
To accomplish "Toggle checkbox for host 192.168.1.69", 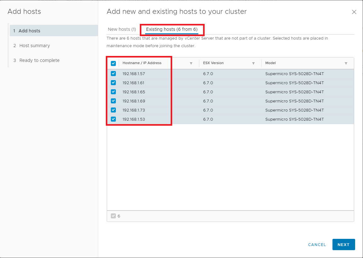I will (x=113, y=101).
